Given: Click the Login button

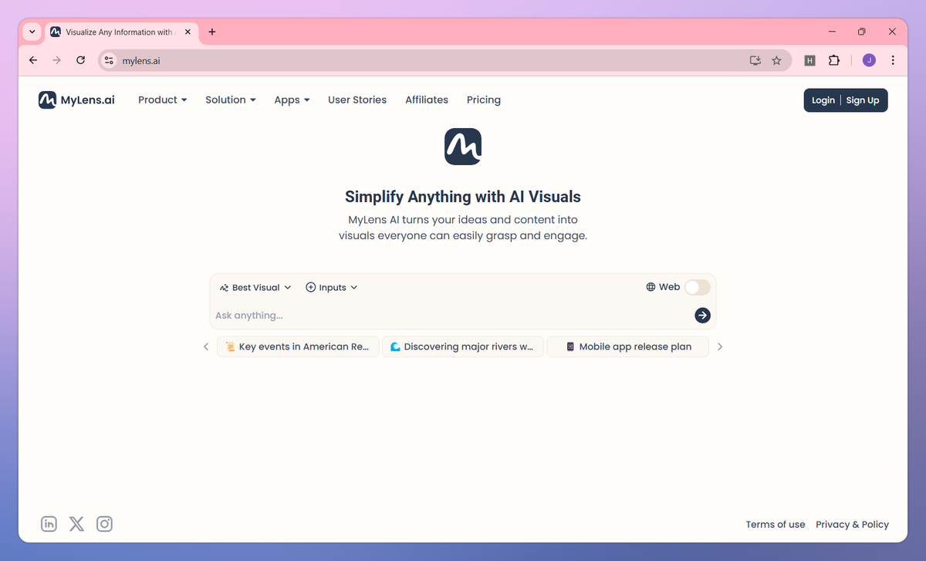Looking at the screenshot, I should [823, 100].
